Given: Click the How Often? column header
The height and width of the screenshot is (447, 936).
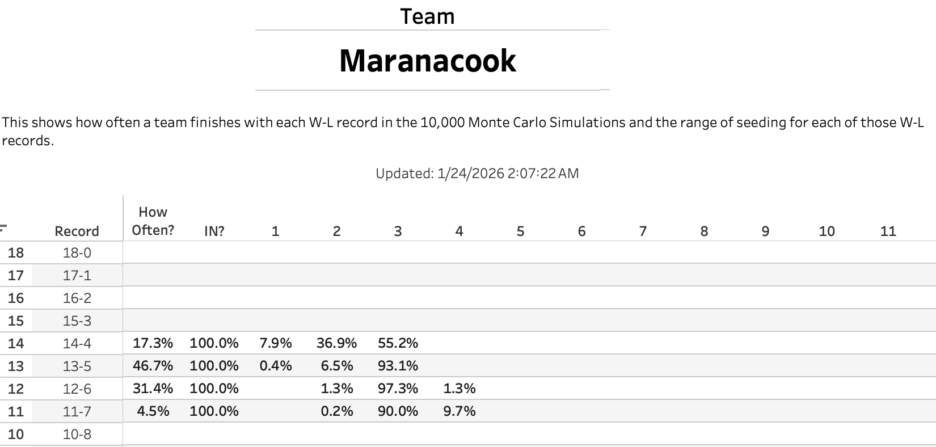Looking at the screenshot, I should pos(153,221).
